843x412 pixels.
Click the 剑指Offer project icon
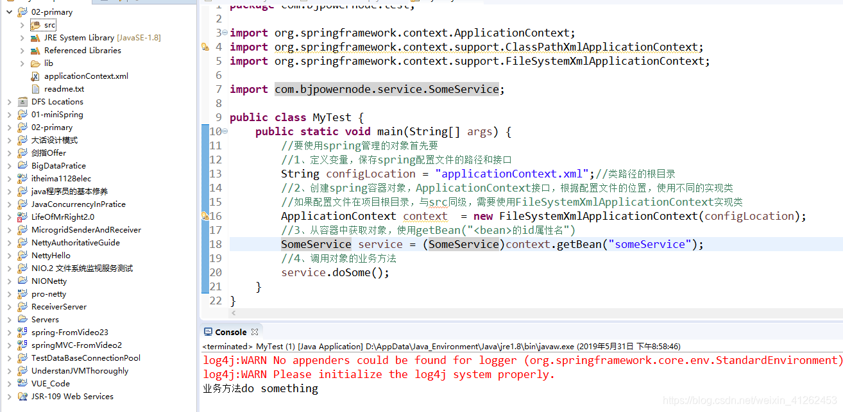[22, 153]
